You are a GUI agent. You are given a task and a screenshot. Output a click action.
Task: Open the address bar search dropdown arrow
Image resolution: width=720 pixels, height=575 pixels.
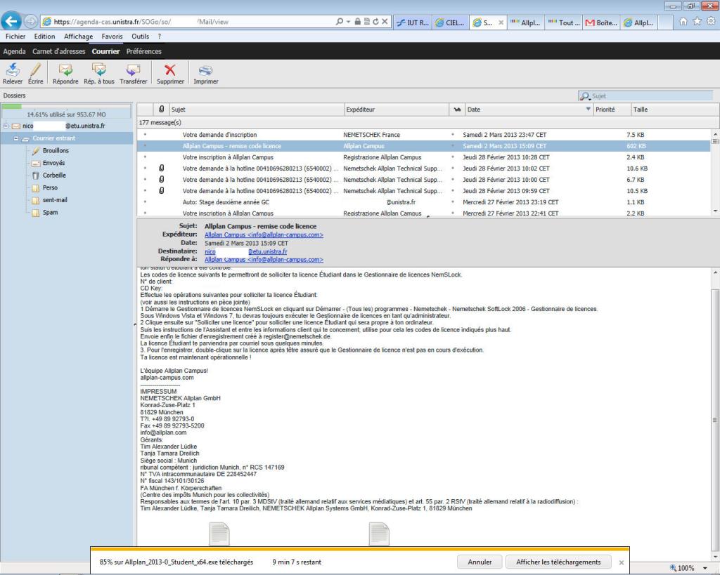[348, 22]
